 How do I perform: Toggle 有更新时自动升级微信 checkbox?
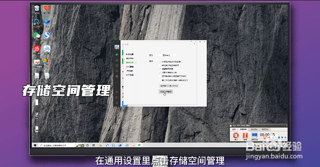pyautogui.click(x=160, y=62)
